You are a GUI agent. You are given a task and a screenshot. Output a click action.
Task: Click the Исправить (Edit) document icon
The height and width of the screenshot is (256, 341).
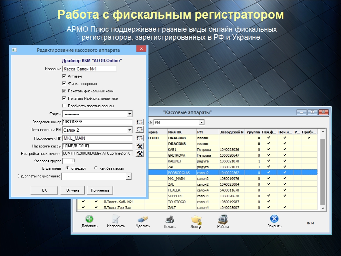[116, 219]
